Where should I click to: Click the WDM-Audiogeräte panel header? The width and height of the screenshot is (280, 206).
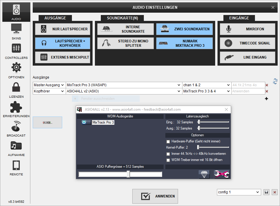pyautogui.click(x=120, y=116)
